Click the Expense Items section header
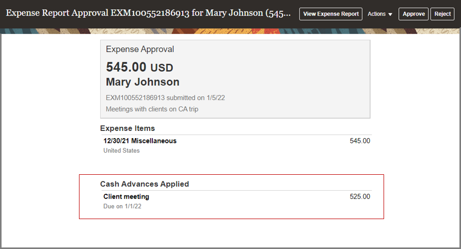Screen dimensions: 461x249 tap(128, 128)
